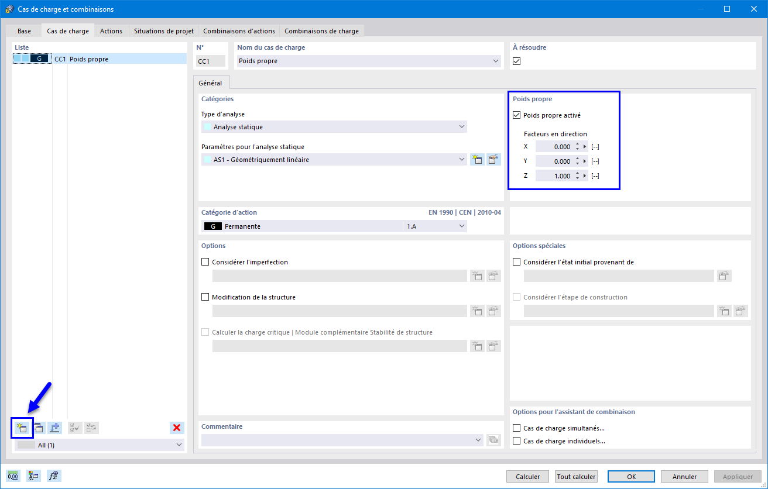Check Cas de charge simultanés
768x489 pixels.
(516, 428)
